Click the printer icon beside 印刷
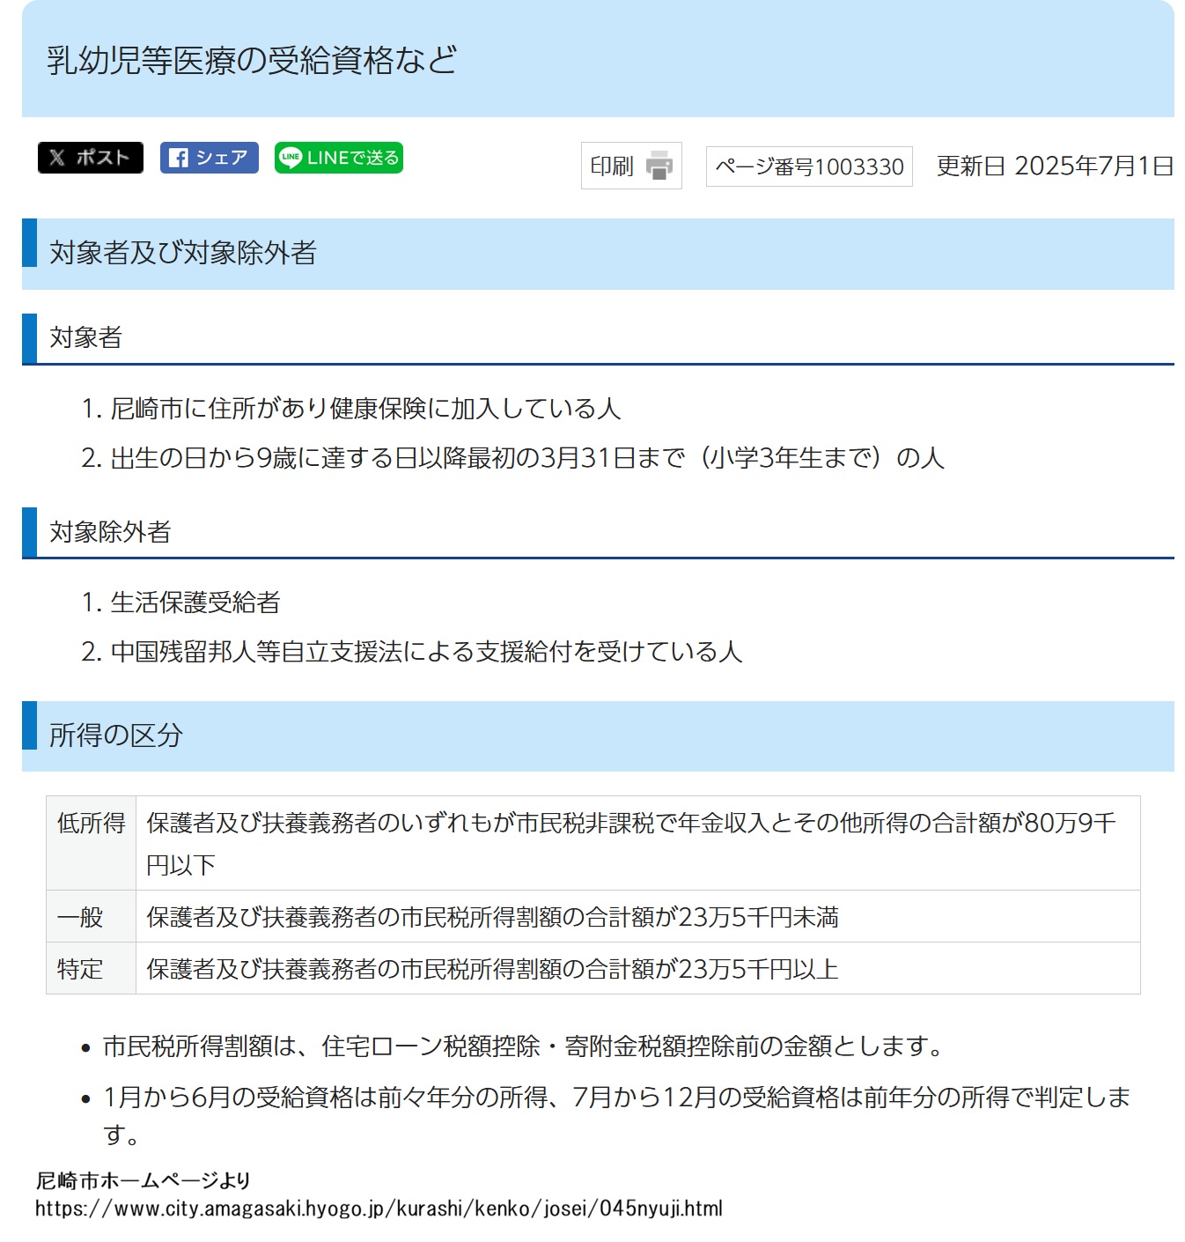 coord(659,166)
